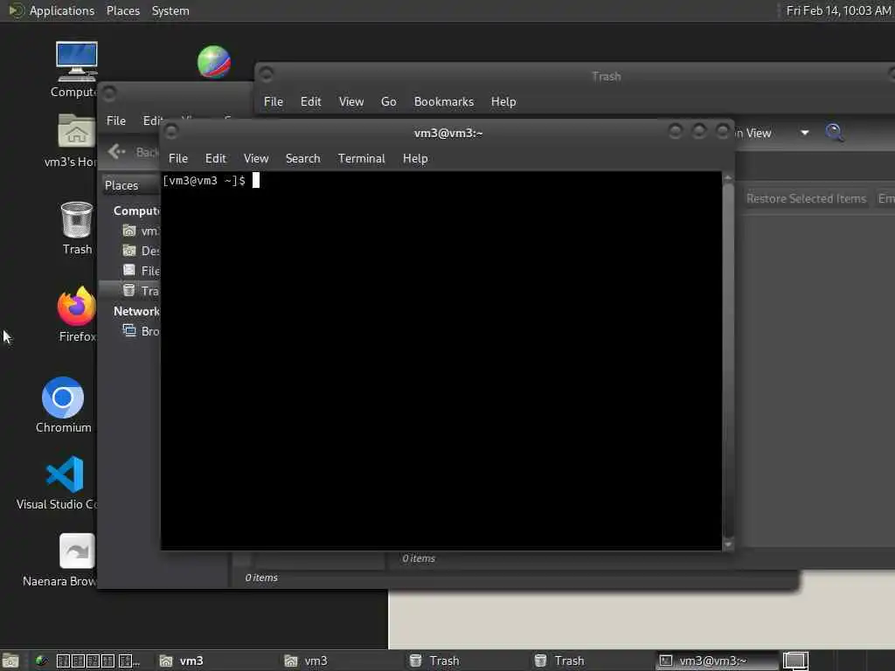Open the Places sidebar selector
This screenshot has width=895, height=671.
(x=131, y=185)
